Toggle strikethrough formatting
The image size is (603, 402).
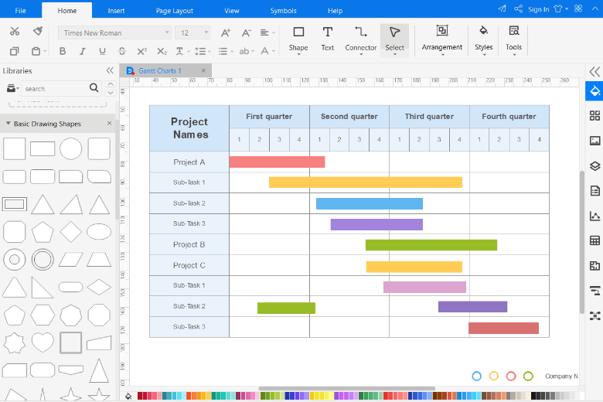[x=122, y=51]
